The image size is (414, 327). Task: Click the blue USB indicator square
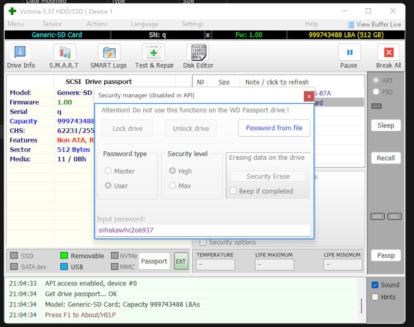(x=64, y=267)
